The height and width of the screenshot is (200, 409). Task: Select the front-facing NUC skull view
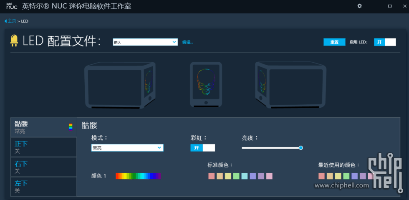click(206, 85)
